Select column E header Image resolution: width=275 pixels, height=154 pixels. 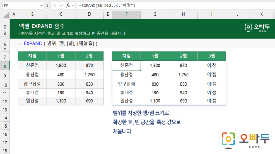tap(108, 14)
